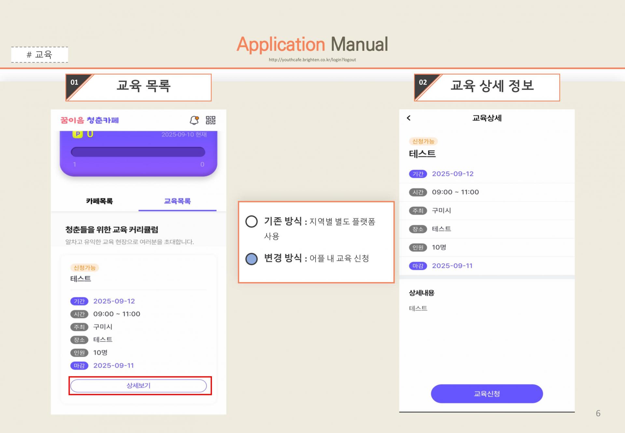Click the 테스트 title in education card
Screen dimensions: 625x433
81,279
